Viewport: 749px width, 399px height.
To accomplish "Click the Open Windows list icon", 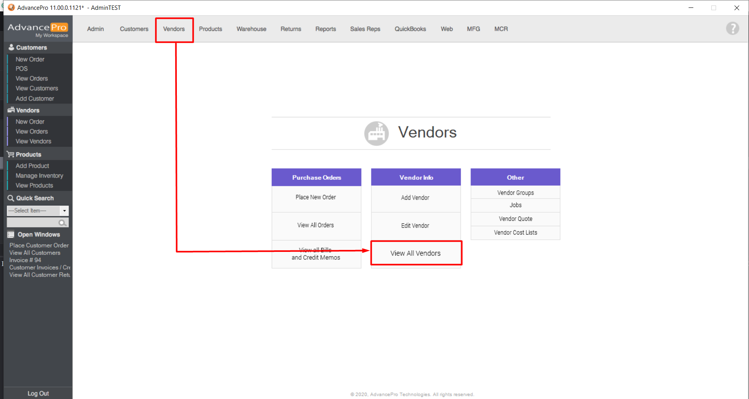I will pyautogui.click(x=11, y=235).
